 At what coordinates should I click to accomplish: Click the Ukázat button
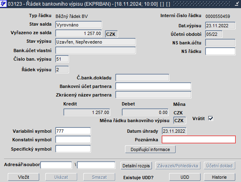pos(61,177)
